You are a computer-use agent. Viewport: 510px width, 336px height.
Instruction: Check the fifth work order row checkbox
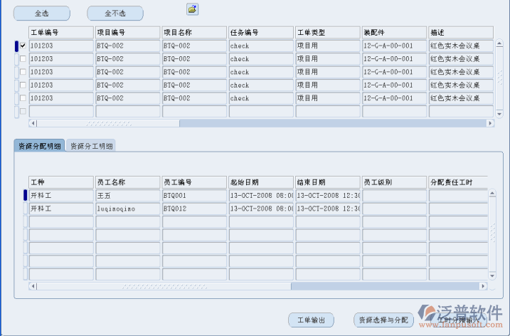[x=23, y=98]
